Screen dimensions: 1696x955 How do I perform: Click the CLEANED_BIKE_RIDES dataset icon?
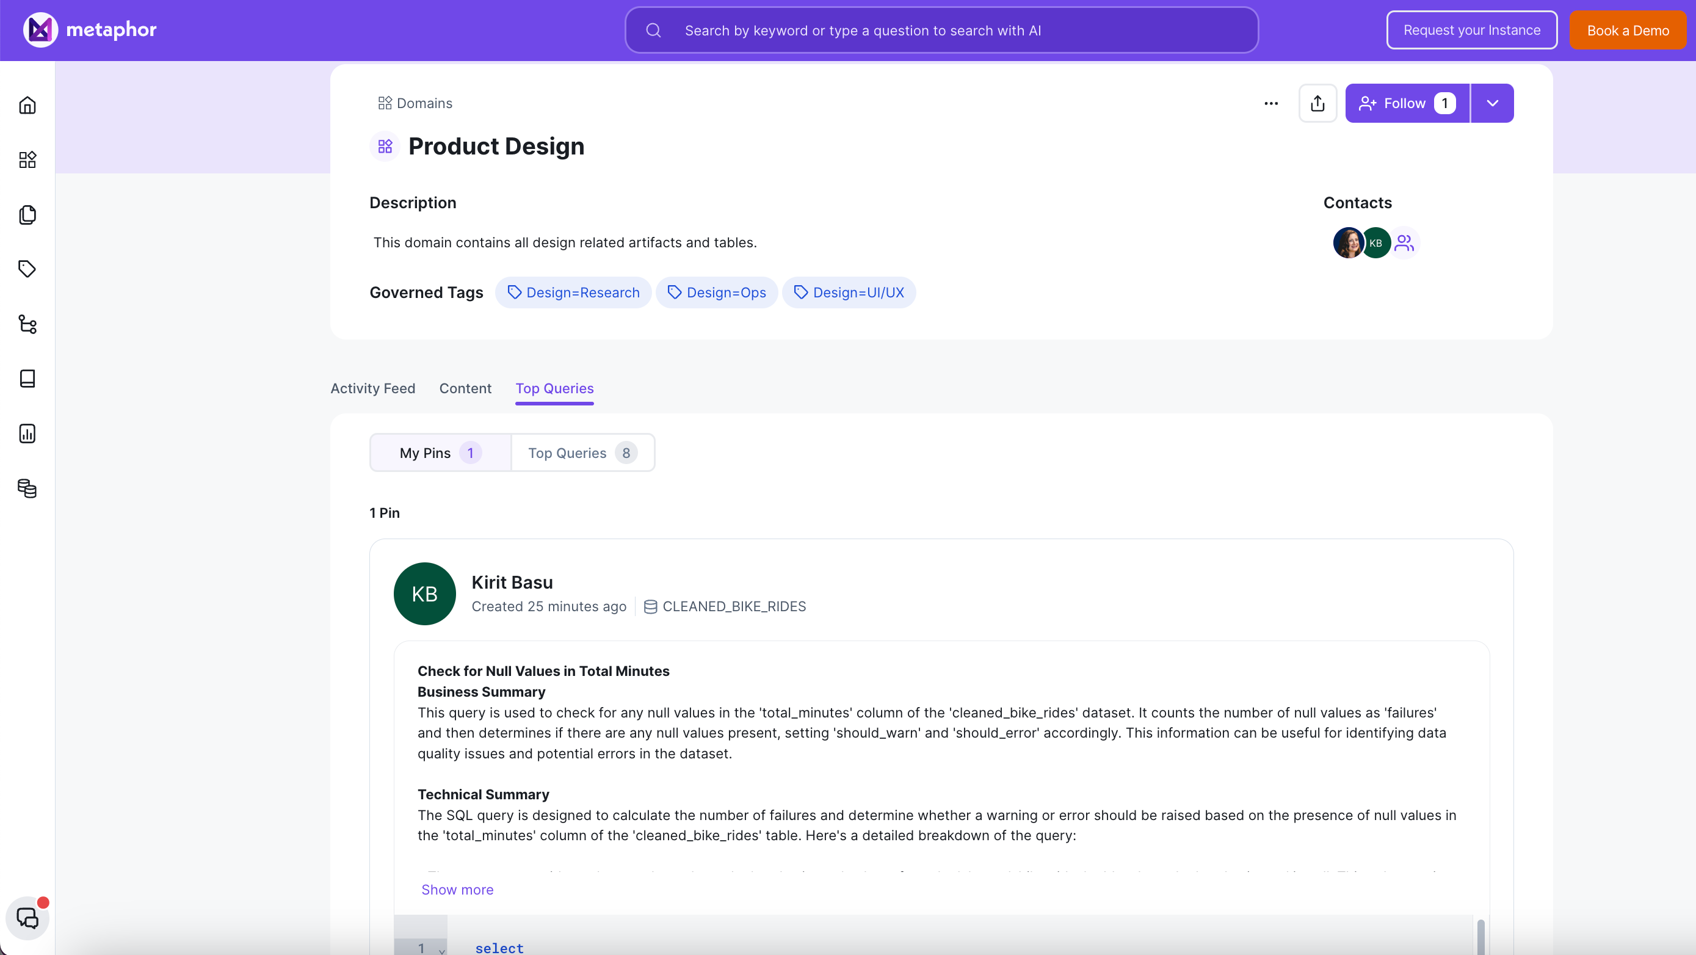tap(650, 606)
